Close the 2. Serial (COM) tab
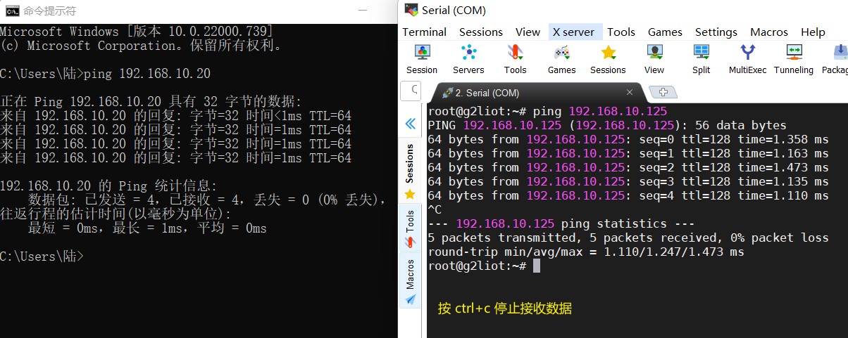848x338 pixels. pyautogui.click(x=630, y=92)
